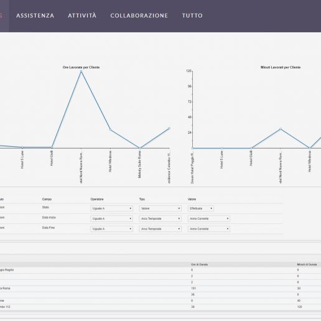Click the 96 label on the Minuti chart axis

tap(190, 86)
